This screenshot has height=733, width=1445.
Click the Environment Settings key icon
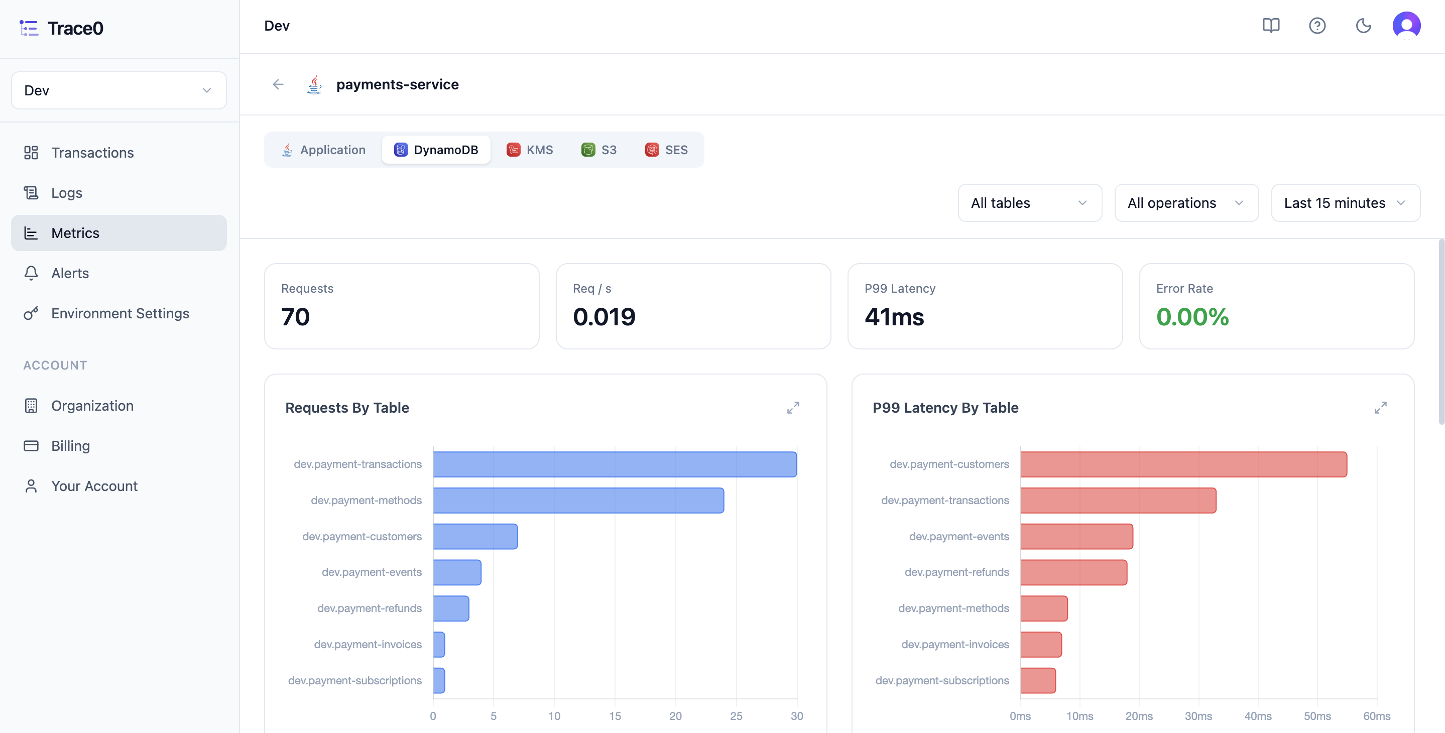point(31,313)
